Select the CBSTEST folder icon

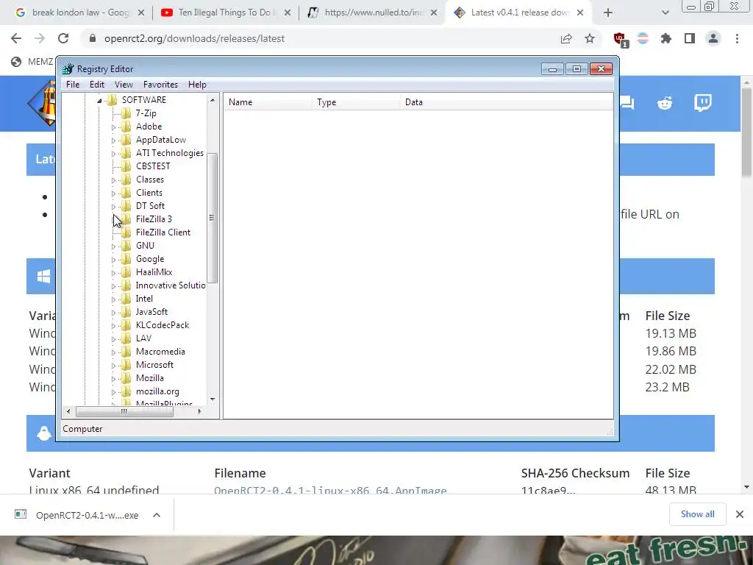pyautogui.click(x=126, y=166)
